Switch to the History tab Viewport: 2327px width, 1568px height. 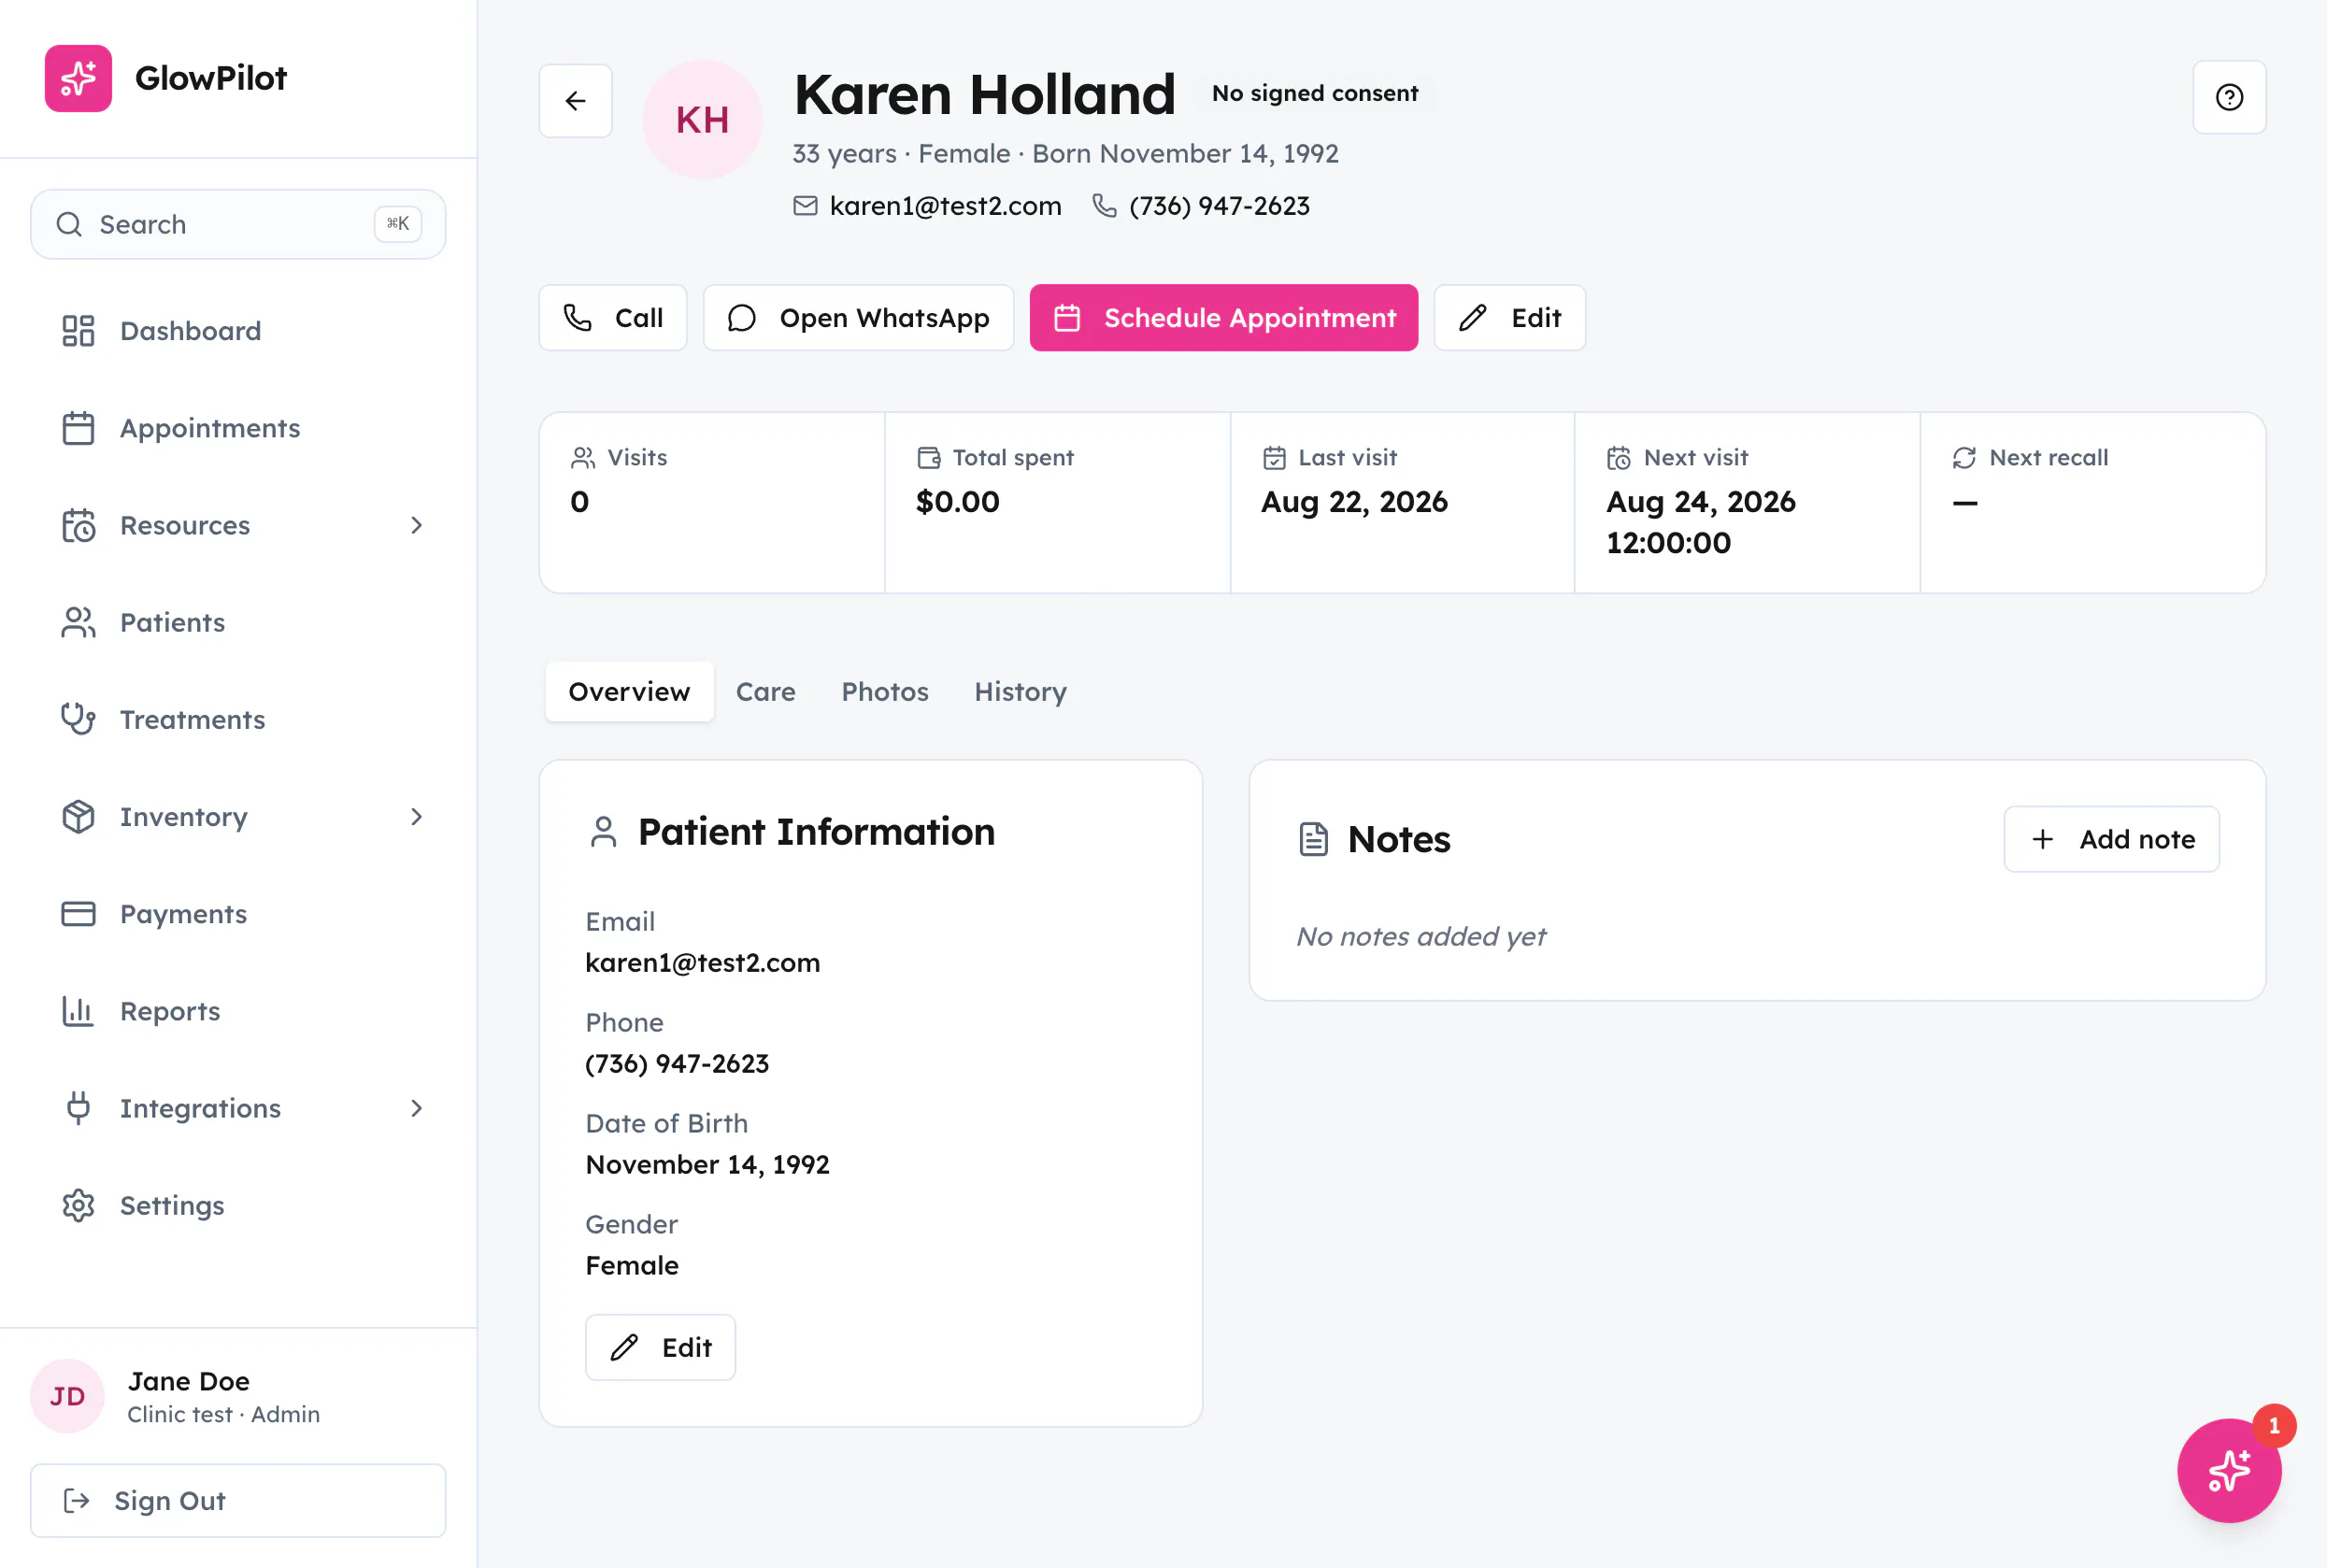(x=1020, y=691)
